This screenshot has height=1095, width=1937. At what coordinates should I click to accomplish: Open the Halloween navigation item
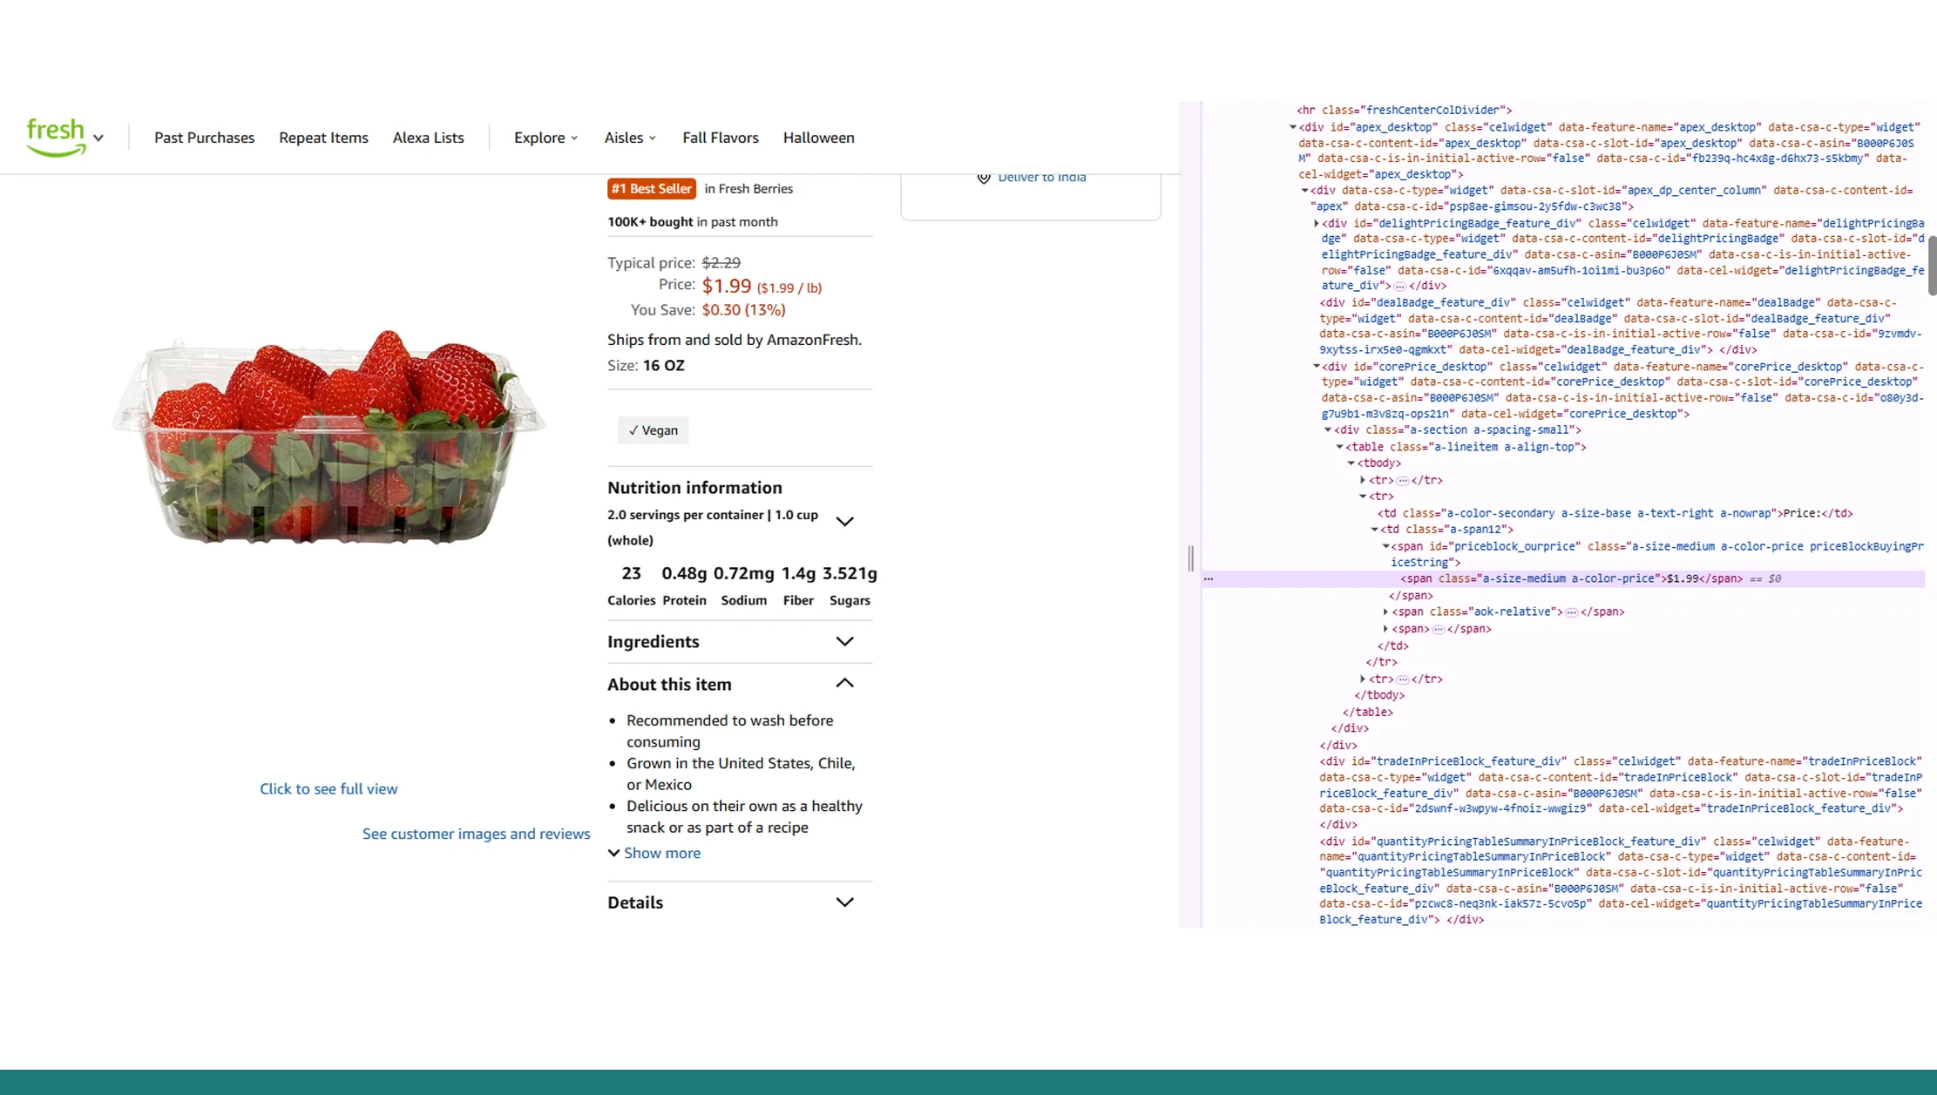coord(818,138)
